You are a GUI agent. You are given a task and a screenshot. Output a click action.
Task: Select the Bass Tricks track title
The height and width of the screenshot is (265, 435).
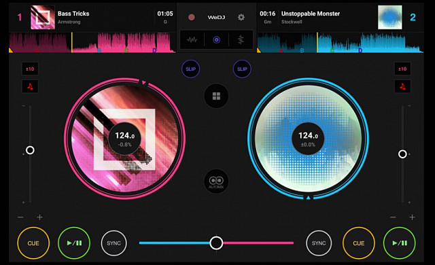click(73, 14)
